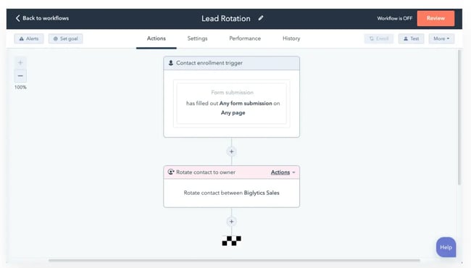Open the Form submission trigger criteria
Viewport: 471px width, 268px height.
click(x=231, y=104)
